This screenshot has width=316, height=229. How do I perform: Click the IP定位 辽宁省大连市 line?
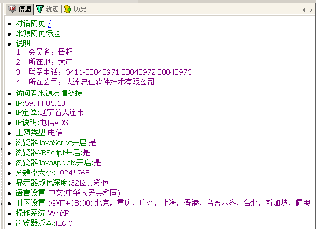pos(49,112)
